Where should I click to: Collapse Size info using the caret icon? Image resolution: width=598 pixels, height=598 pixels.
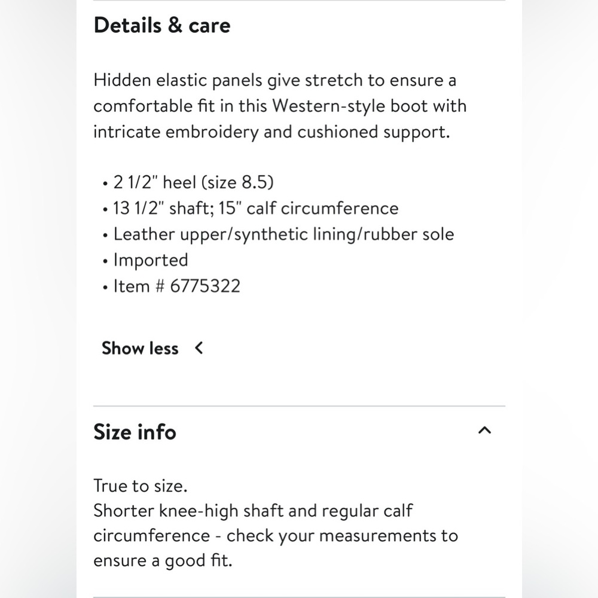tap(484, 431)
